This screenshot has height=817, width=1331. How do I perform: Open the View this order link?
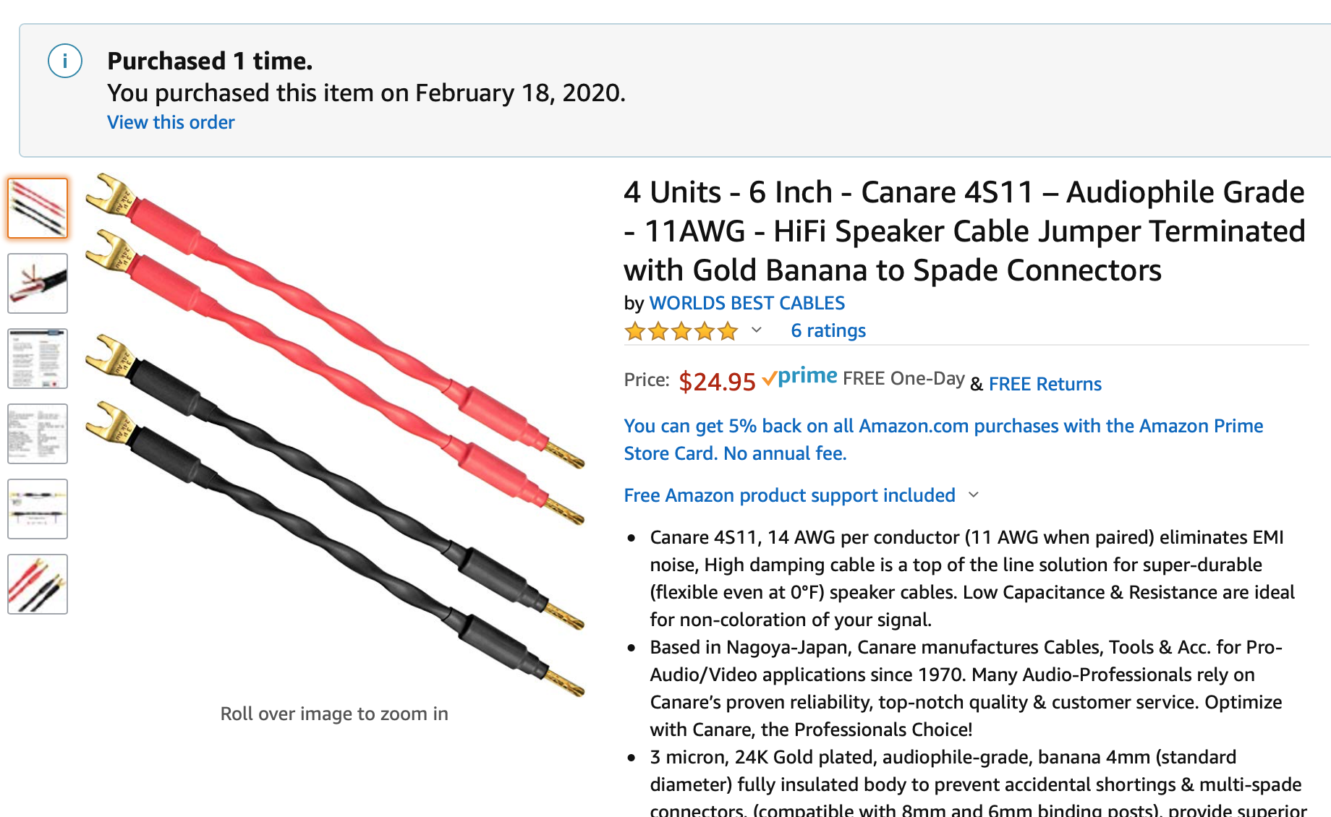[x=171, y=122]
